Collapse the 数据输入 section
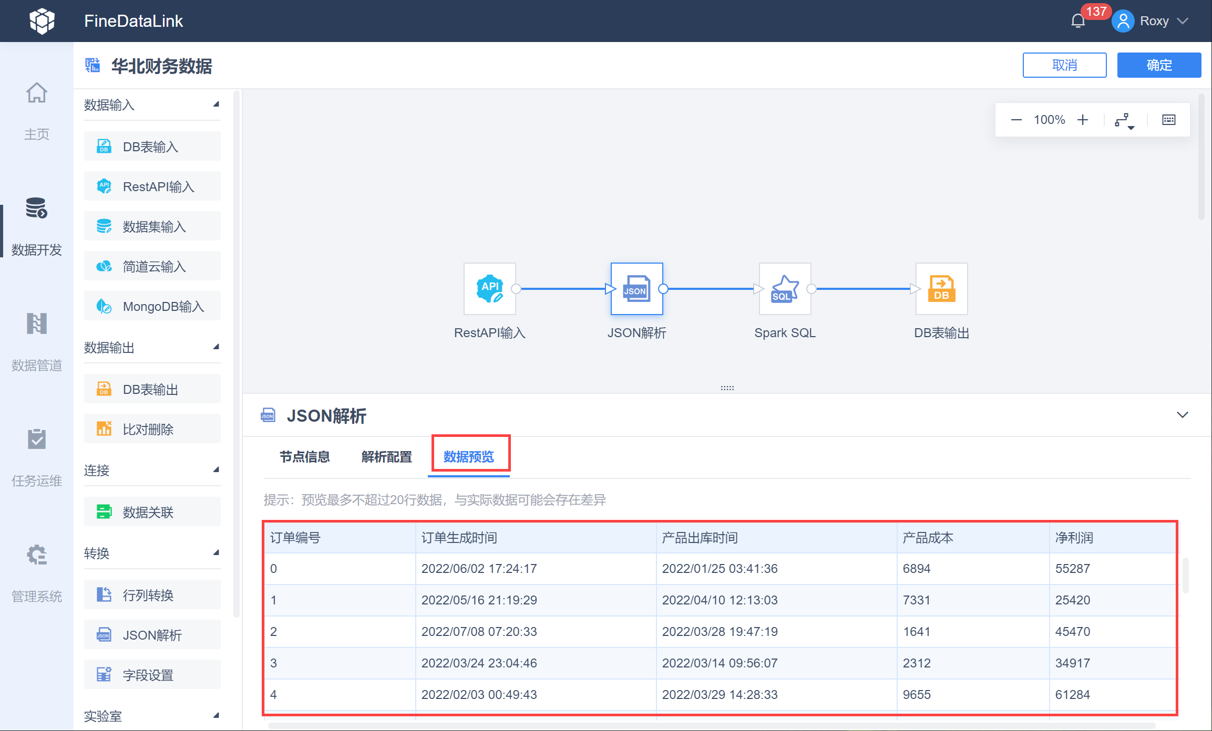1212x731 pixels. point(215,105)
